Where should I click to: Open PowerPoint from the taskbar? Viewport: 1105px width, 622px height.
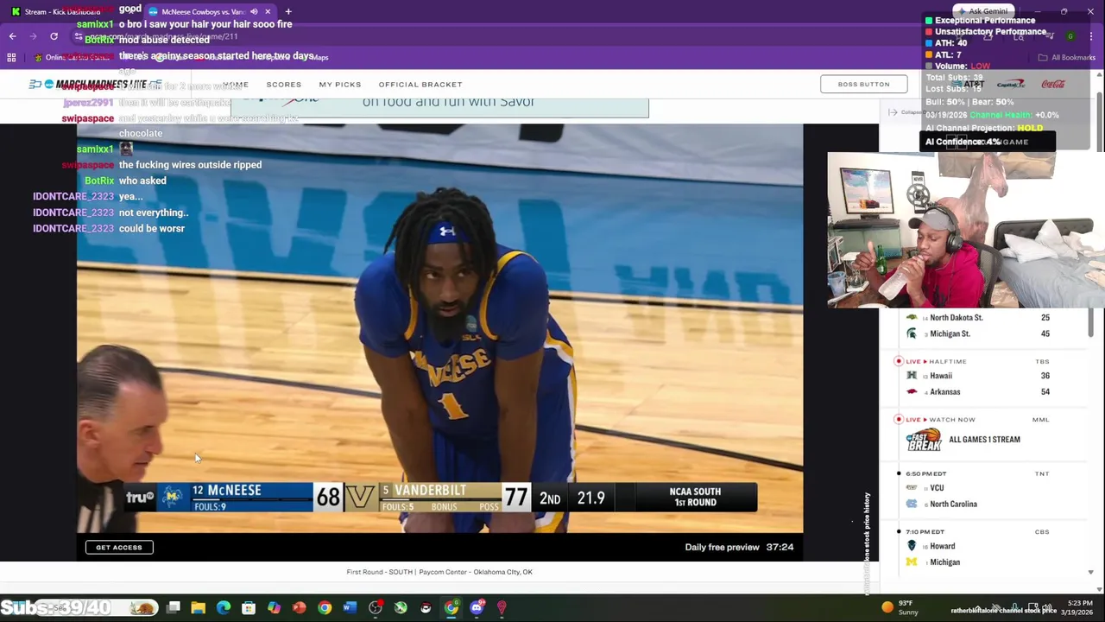point(299,608)
